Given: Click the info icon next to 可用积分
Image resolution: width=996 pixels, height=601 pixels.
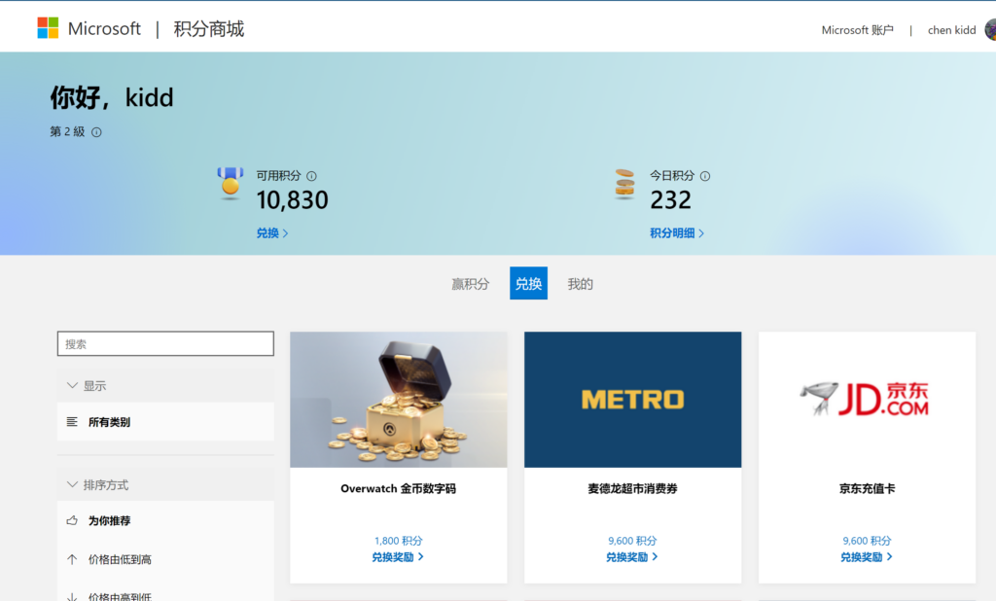Looking at the screenshot, I should pyautogui.click(x=311, y=176).
